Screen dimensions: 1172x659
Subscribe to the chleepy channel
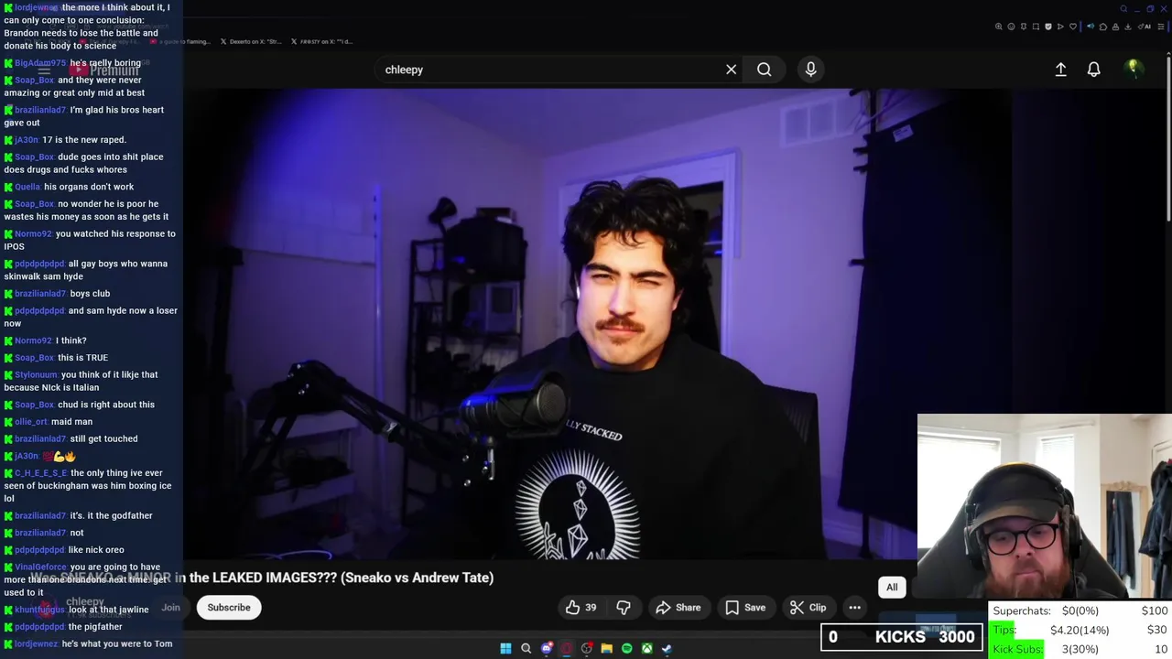coord(229,608)
